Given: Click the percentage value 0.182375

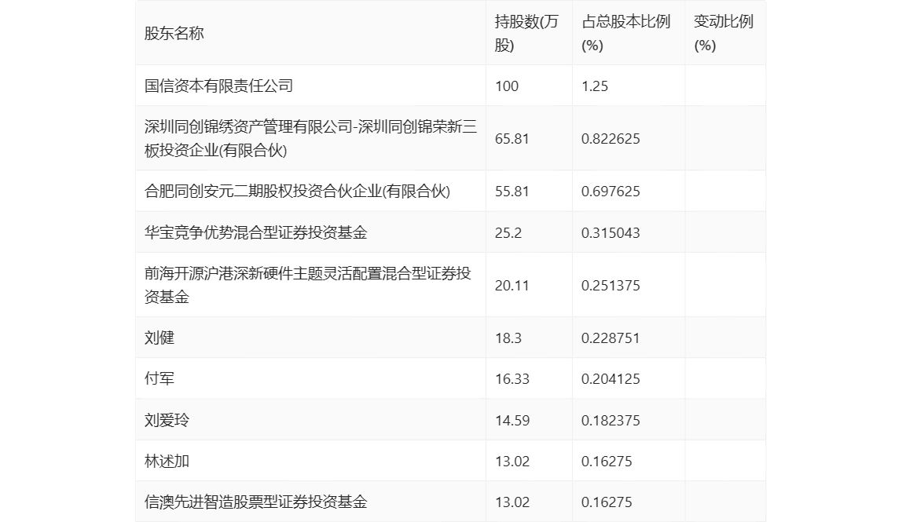Looking at the screenshot, I should [610, 420].
